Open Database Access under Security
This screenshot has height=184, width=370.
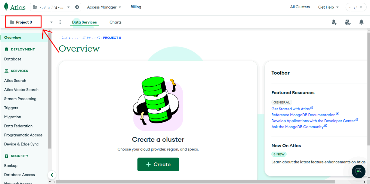[19, 175]
